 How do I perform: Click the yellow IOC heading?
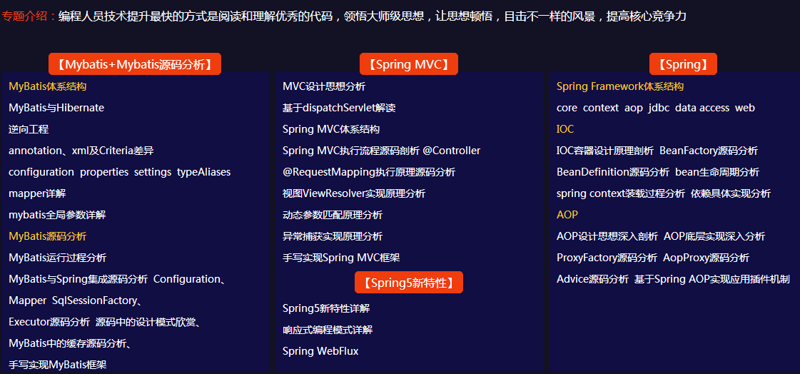tap(565, 130)
